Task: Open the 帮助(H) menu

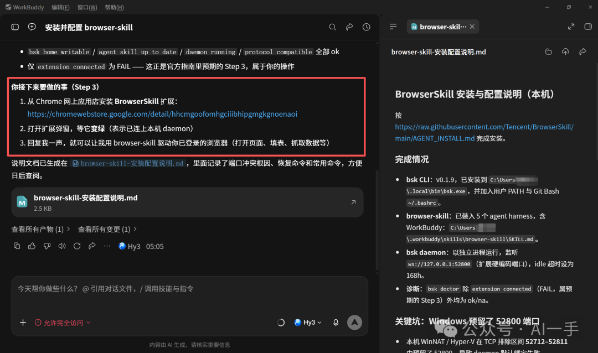Action: 114,7
